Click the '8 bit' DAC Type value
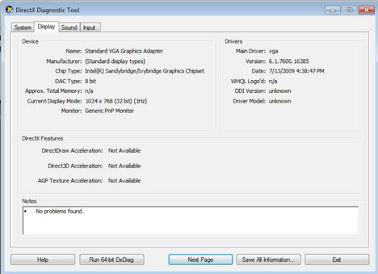The height and width of the screenshot is (274, 378). [90, 81]
